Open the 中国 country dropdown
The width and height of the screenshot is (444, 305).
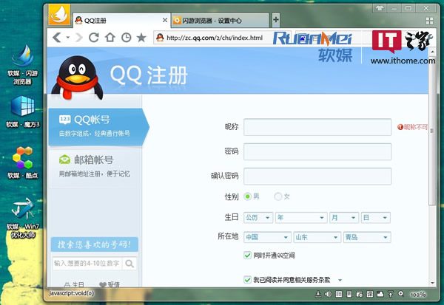pyautogui.click(x=267, y=237)
